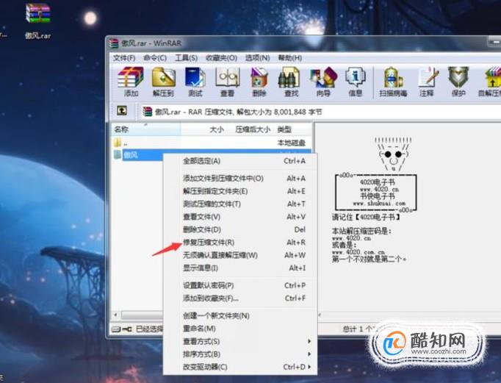Expand the 查看方式(S) submenu
Screen dimensions: 501x383
tap(240, 341)
